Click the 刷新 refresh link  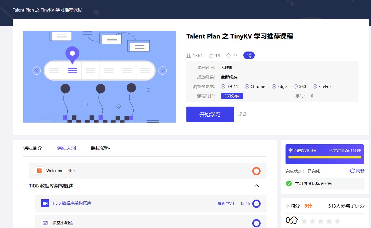coord(360,171)
